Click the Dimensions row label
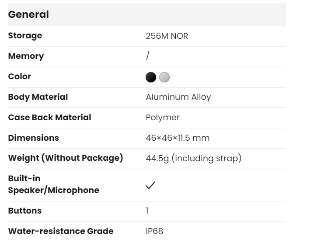This screenshot has height=241, width=314. pyautogui.click(x=34, y=138)
